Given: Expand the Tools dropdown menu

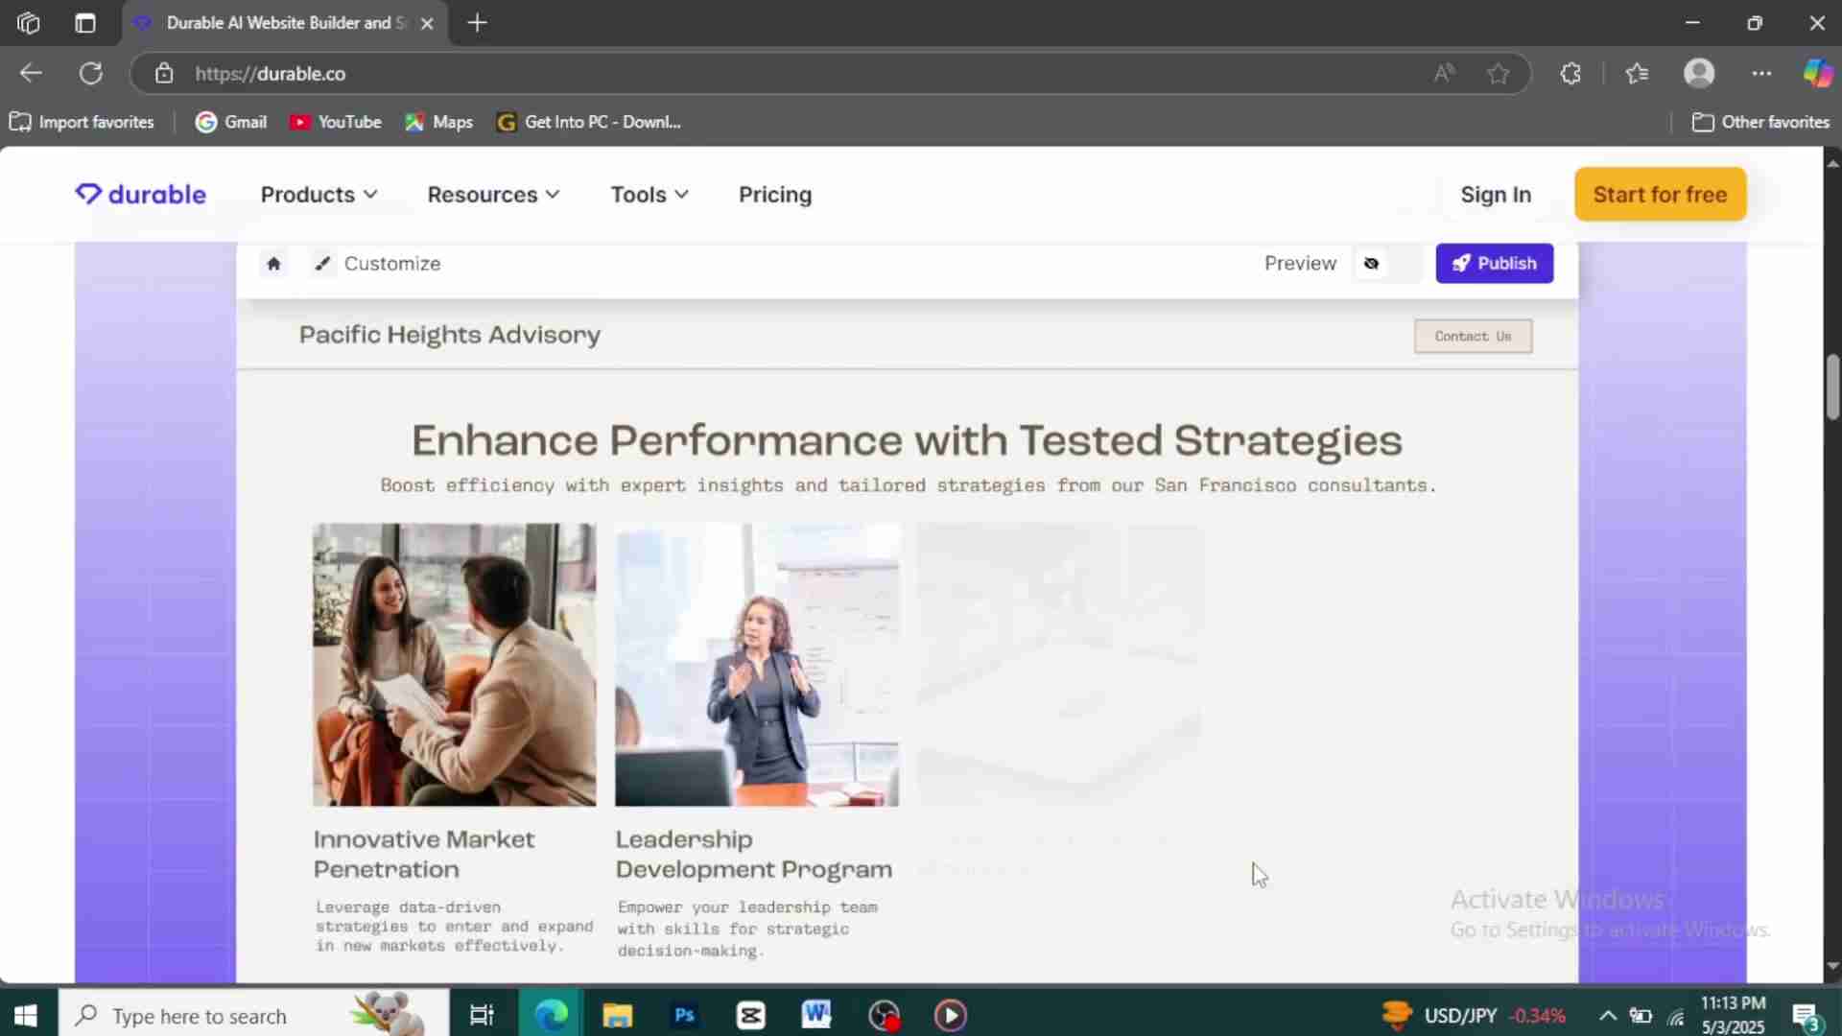Looking at the screenshot, I should click(649, 195).
